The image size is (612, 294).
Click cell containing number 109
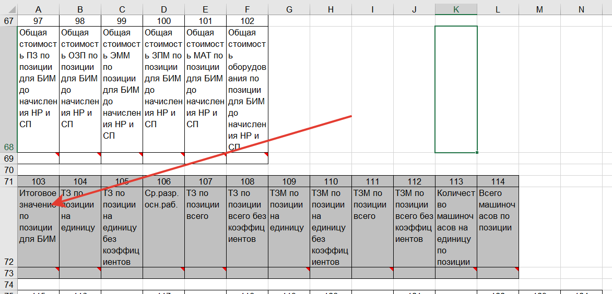point(289,181)
